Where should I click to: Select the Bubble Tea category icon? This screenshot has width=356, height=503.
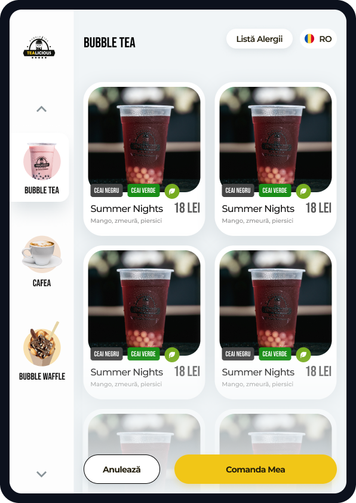click(x=42, y=161)
